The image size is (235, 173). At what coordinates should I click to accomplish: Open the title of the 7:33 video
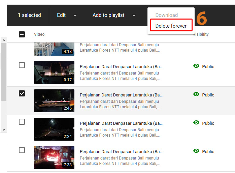[121, 151]
